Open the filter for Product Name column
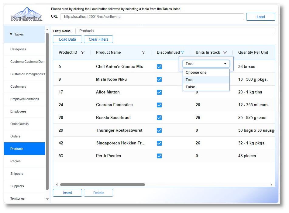Screen dimensions: 289x213 pos(144,52)
